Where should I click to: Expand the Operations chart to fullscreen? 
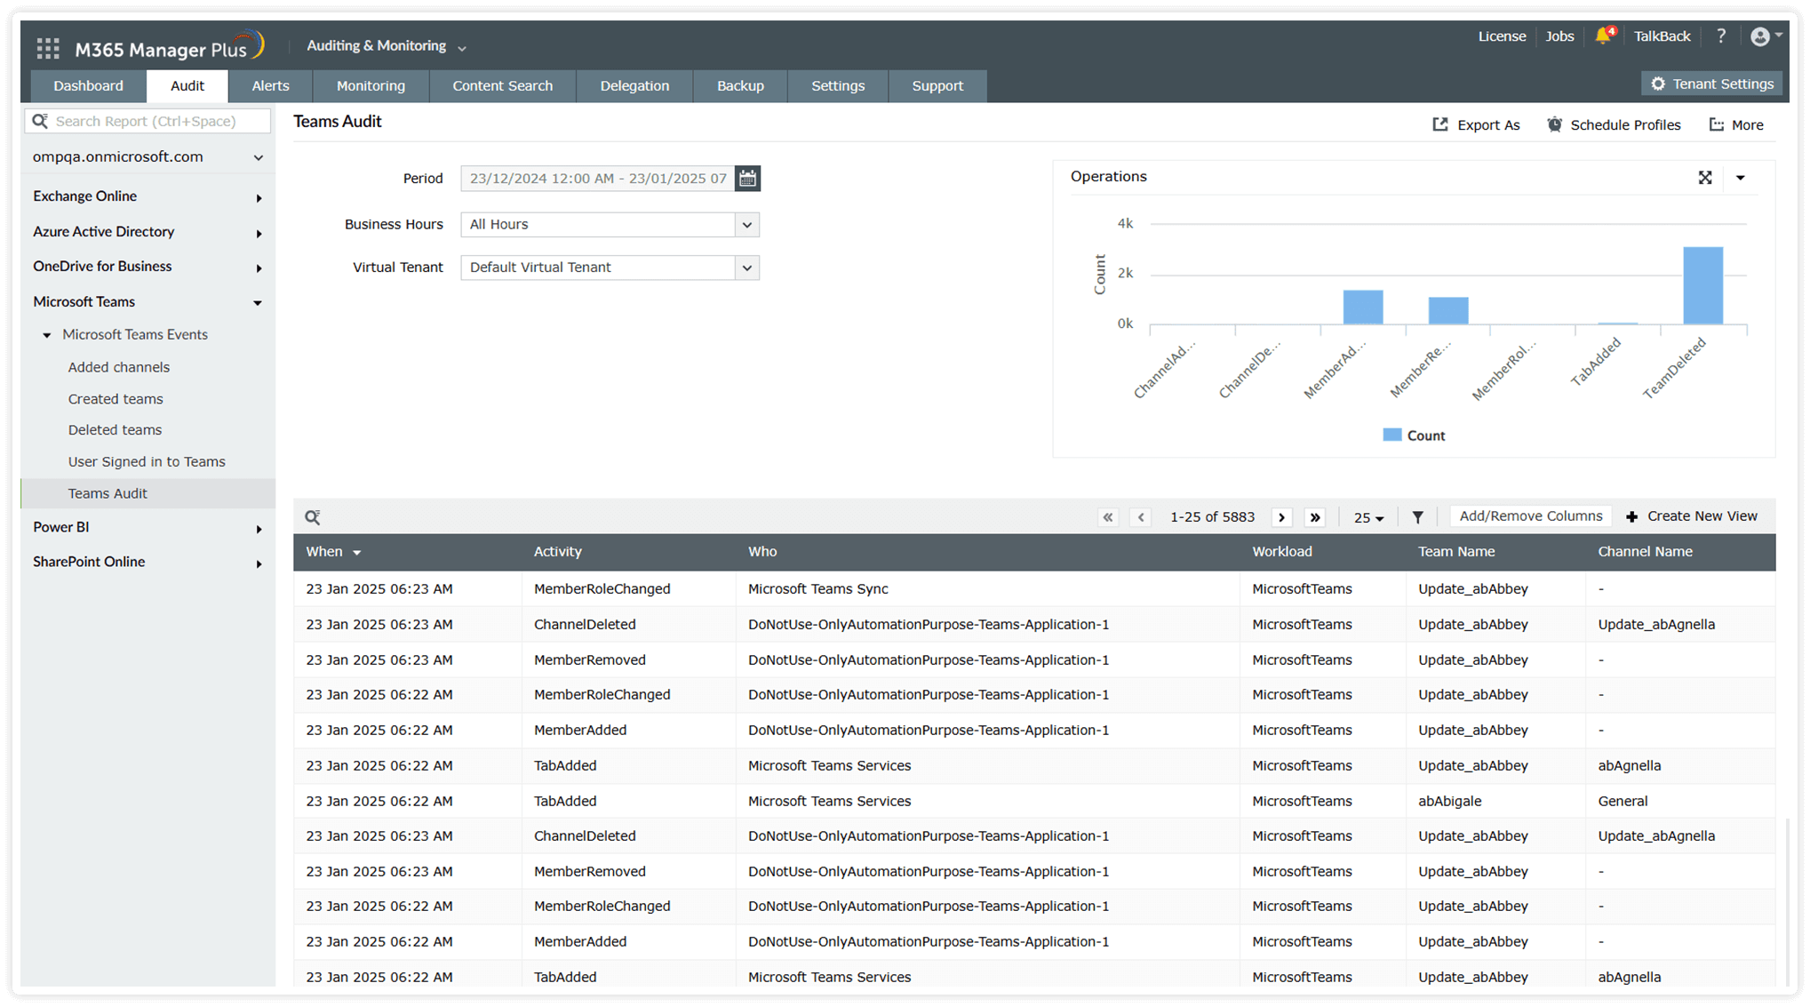[x=1705, y=178]
